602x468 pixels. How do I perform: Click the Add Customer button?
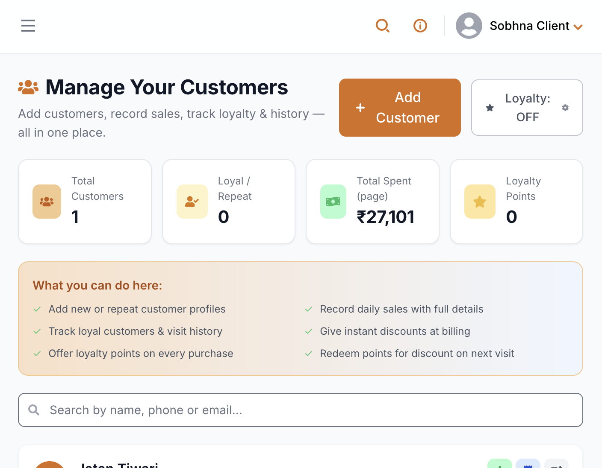399,108
